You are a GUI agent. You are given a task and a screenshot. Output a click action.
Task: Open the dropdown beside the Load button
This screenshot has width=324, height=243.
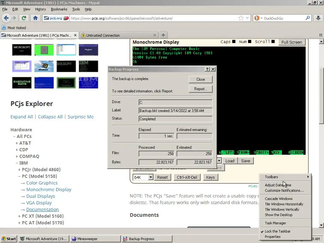pos(219,160)
